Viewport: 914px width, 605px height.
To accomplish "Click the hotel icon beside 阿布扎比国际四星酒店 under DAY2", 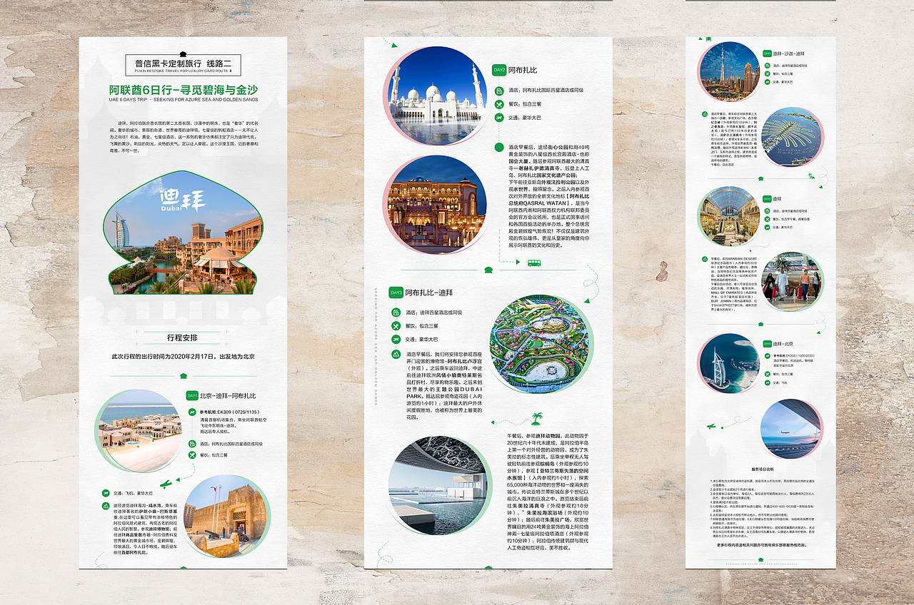I will click(x=499, y=91).
